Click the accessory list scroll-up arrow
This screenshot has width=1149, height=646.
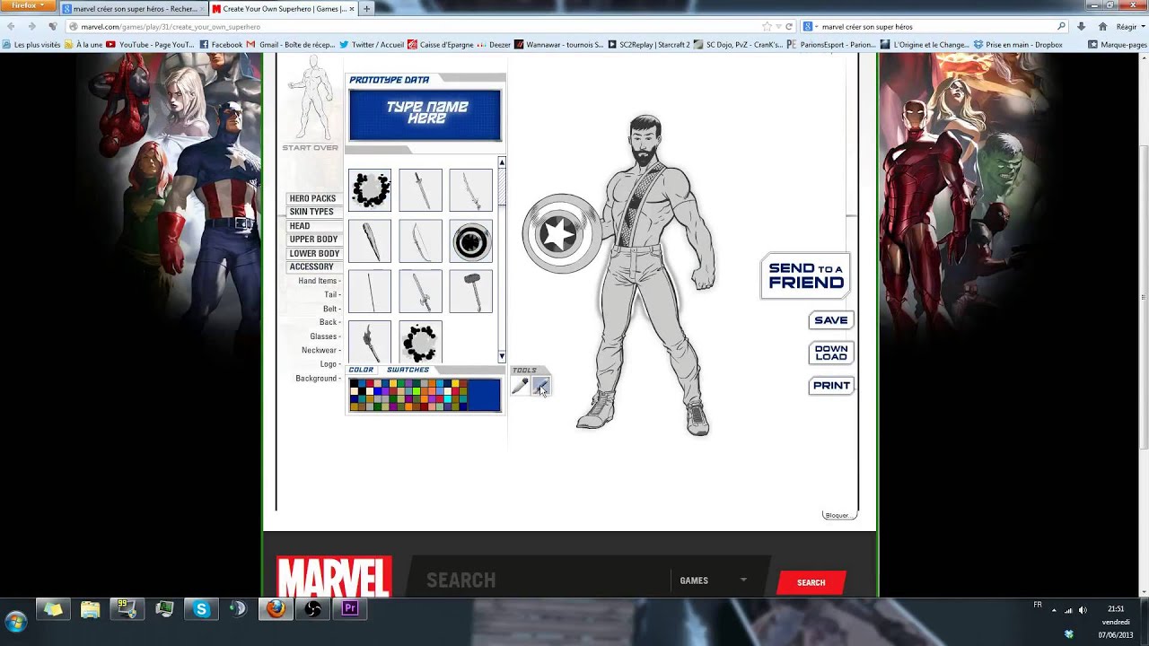[501, 163]
